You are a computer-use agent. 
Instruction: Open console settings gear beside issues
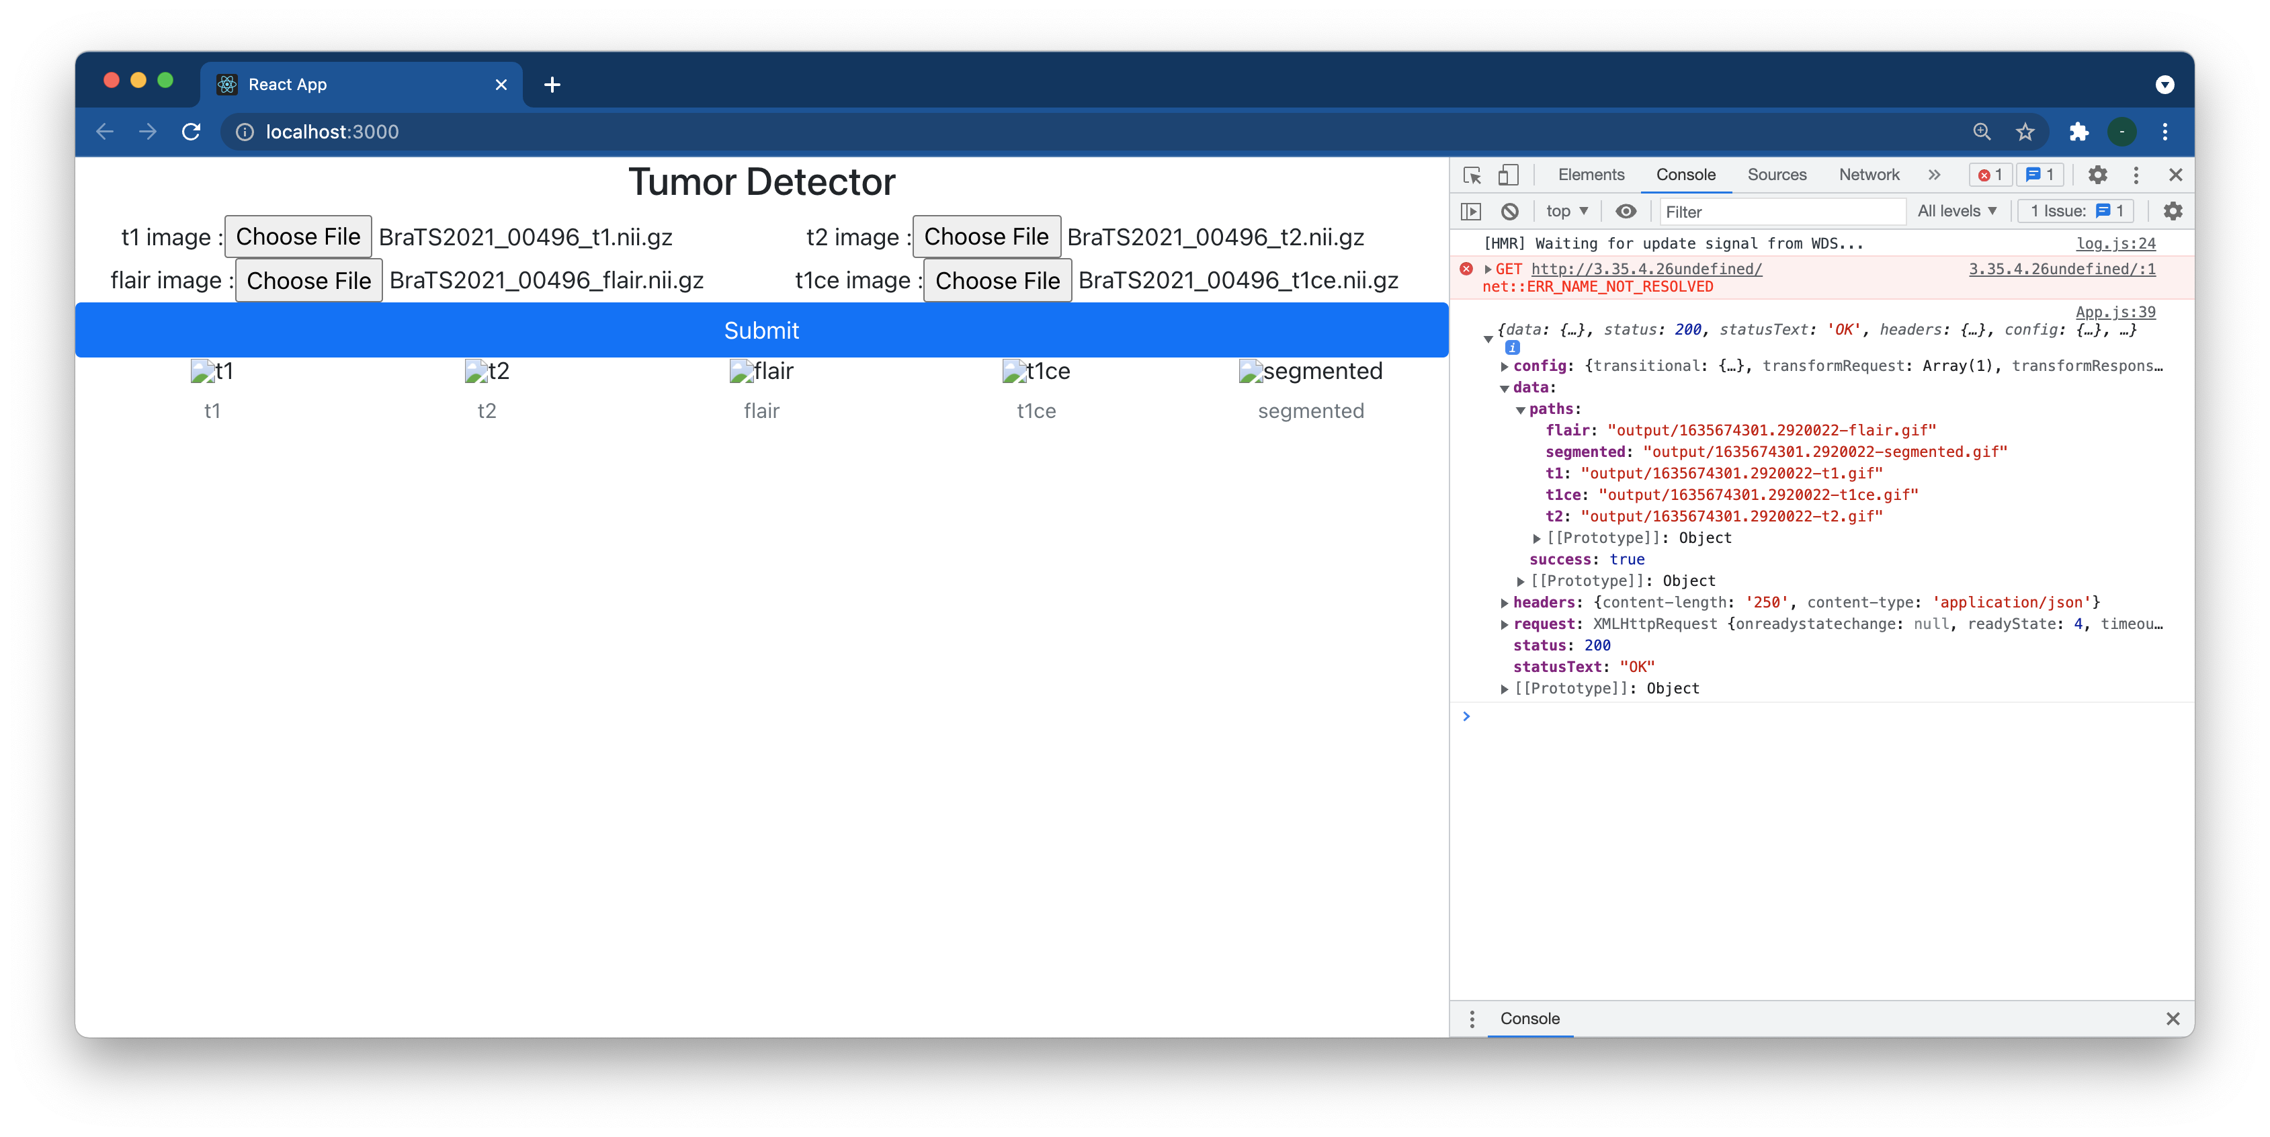click(2172, 212)
